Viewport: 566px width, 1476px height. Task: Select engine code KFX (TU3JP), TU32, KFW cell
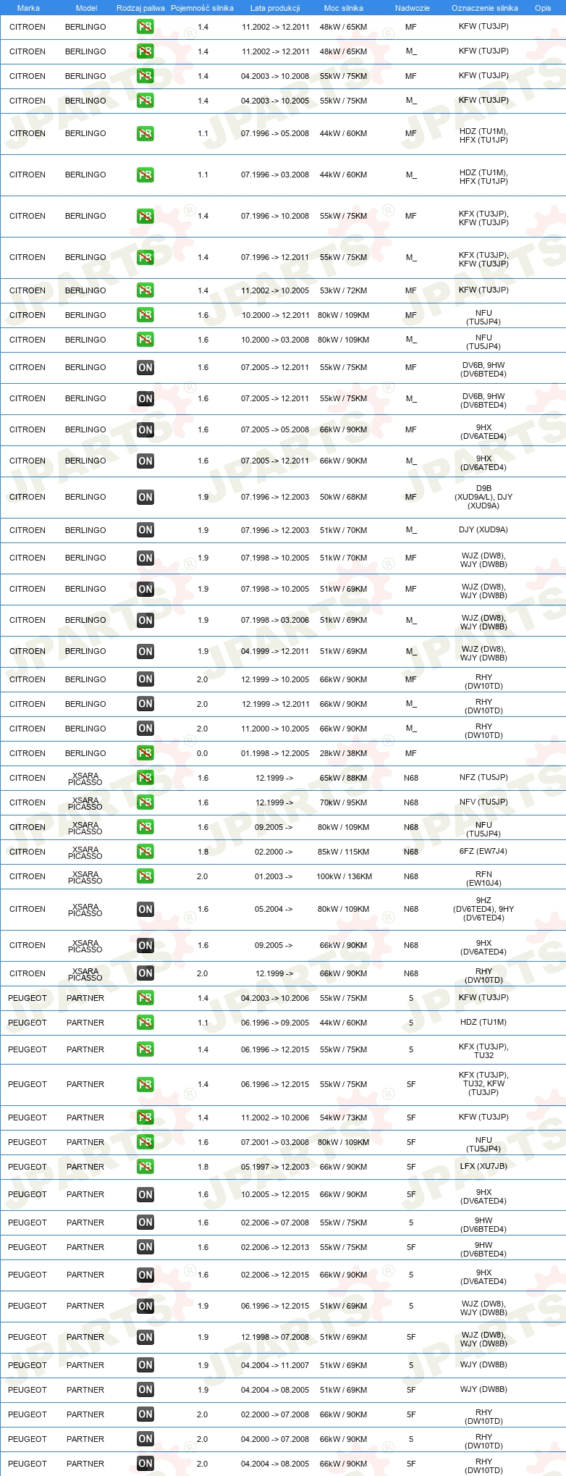483,1083
